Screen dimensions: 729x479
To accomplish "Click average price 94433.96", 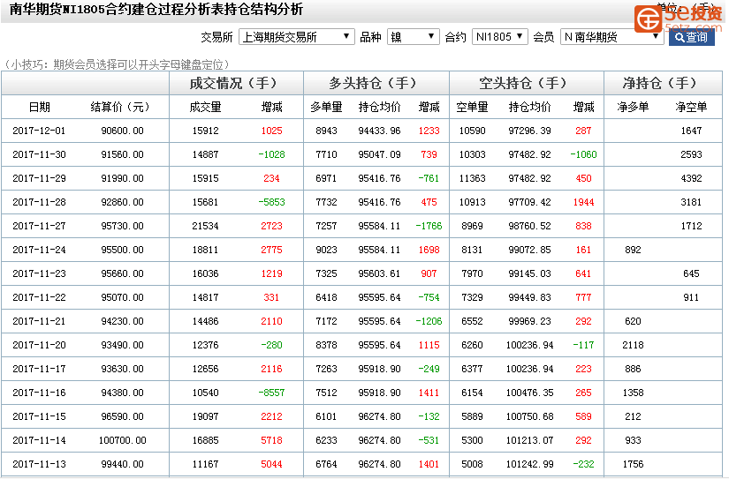I will coord(379,131).
